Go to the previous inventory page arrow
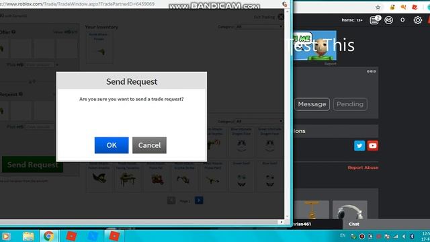Viewport: 430px width, 242px height. pos(171,200)
